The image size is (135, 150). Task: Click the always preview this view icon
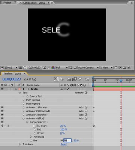click(x=2, y=67)
